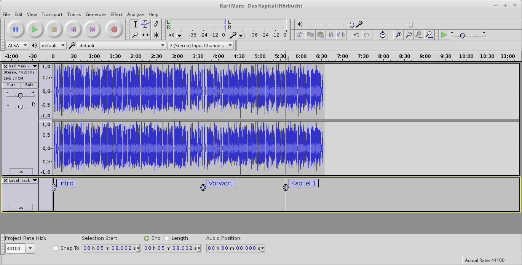Open the Stereo Input Channels dropdown

[x=201, y=45]
